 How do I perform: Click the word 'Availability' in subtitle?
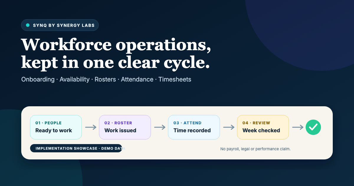75,79
